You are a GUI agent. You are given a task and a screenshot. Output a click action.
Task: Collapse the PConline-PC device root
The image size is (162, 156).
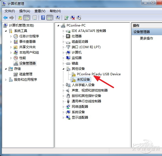[58, 25]
